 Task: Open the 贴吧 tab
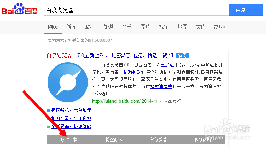click(x=90, y=27)
